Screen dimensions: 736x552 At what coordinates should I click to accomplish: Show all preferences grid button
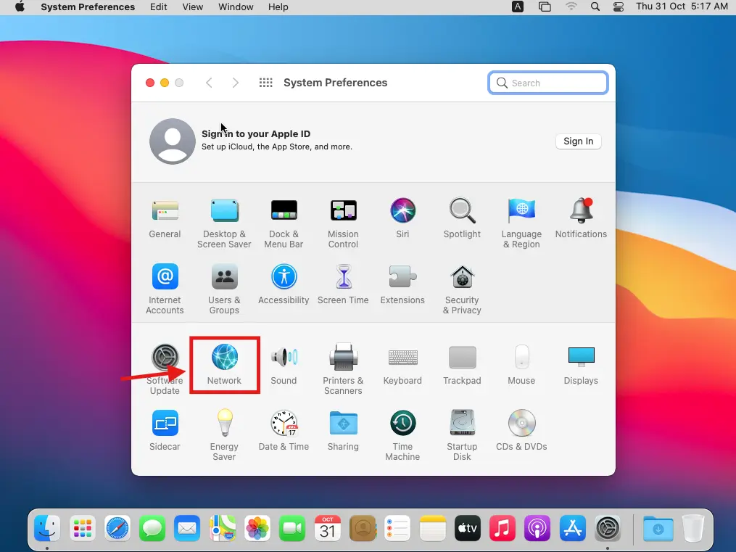click(265, 83)
